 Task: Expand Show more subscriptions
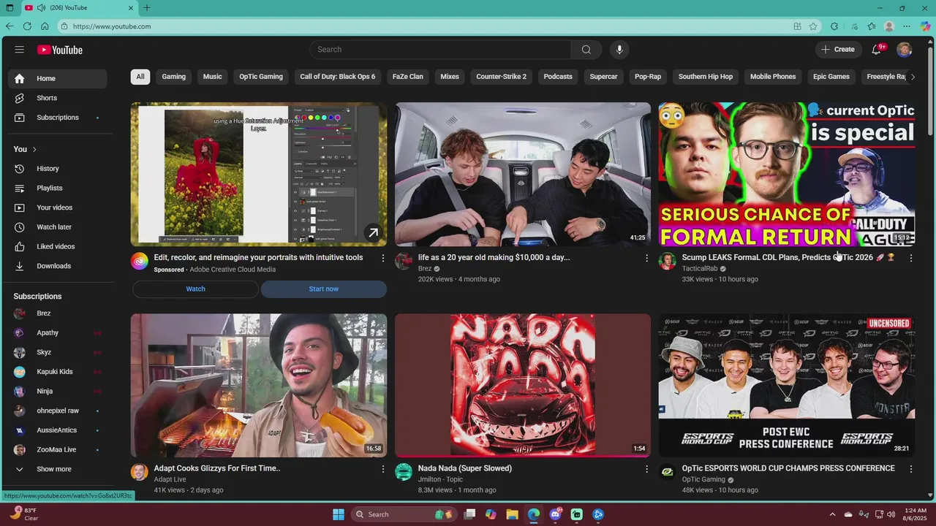pyautogui.click(x=58, y=469)
